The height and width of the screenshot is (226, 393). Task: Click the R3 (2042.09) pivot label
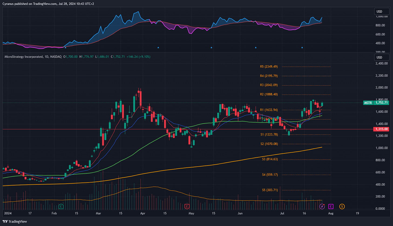(x=269, y=85)
